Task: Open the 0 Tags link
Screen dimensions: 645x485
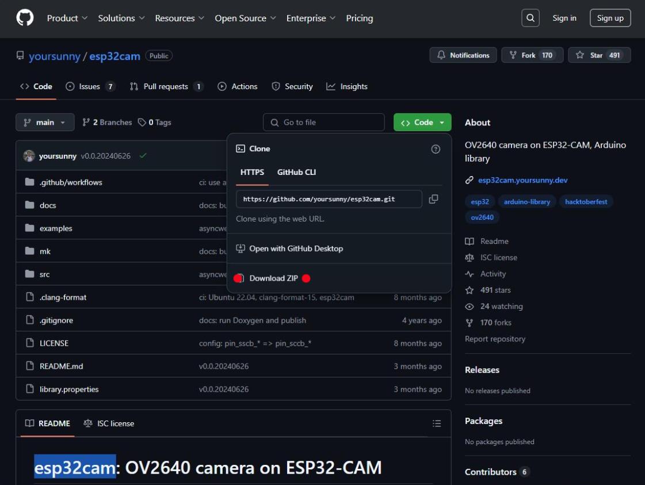Action: click(155, 122)
